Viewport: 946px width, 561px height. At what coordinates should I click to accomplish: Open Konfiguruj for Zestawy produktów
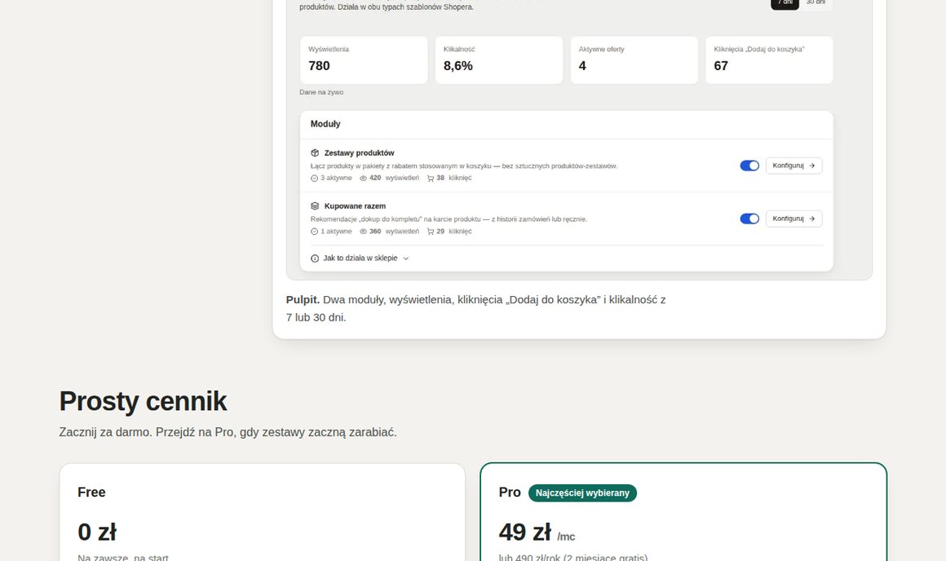(x=793, y=166)
